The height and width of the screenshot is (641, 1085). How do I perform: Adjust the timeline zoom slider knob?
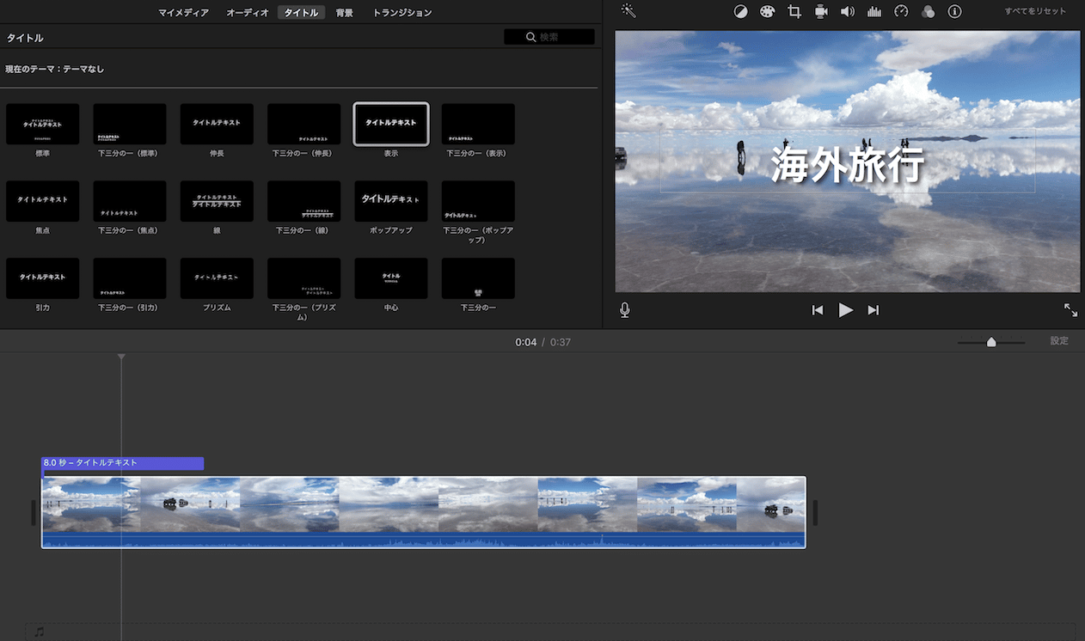point(991,342)
